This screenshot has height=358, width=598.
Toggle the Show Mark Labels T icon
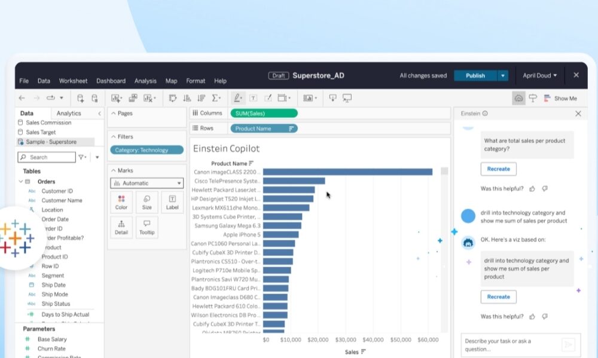(253, 98)
